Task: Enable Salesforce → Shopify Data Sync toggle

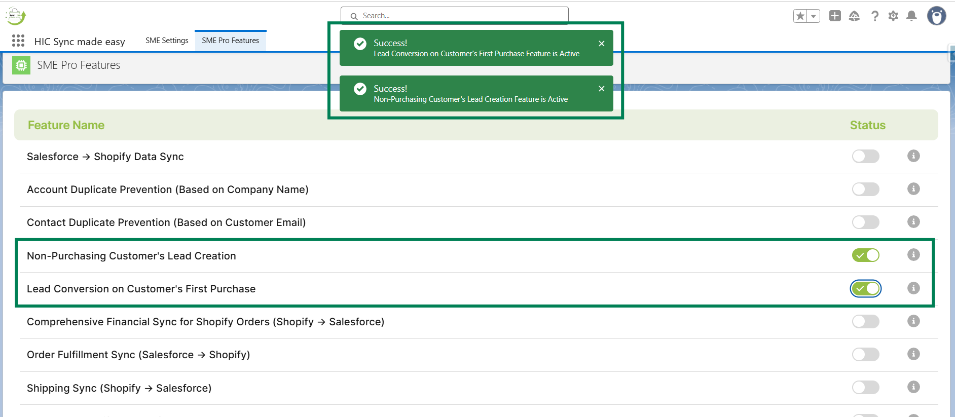Action: [x=865, y=156]
